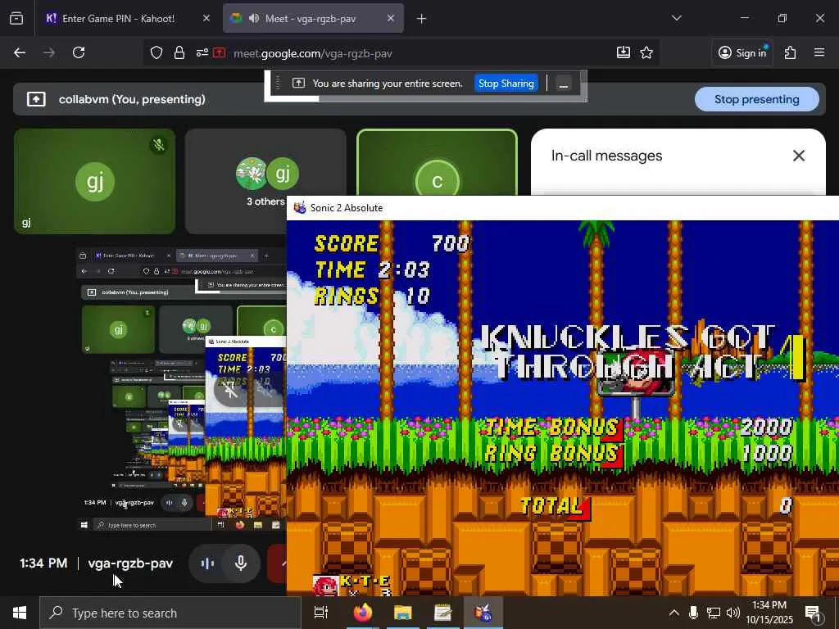Click the presenting screen icon beside collabvm
Viewport: 839px width, 629px height.
point(36,99)
